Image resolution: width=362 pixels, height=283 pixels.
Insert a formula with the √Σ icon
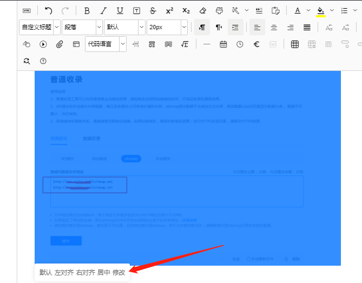tap(185, 44)
